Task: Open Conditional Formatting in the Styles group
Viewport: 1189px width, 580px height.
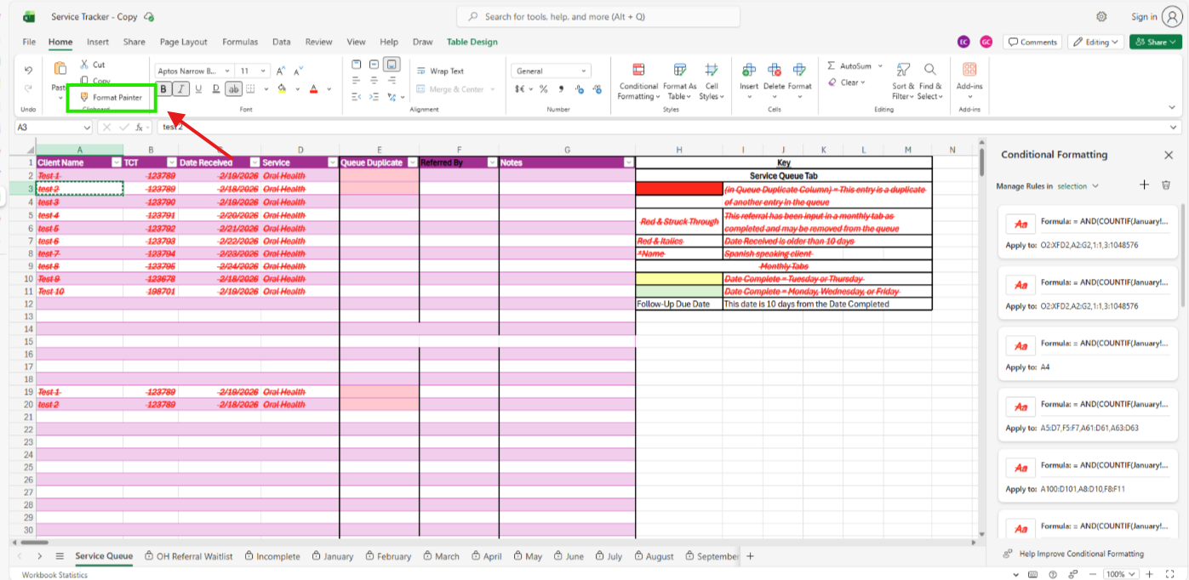Action: (638, 81)
